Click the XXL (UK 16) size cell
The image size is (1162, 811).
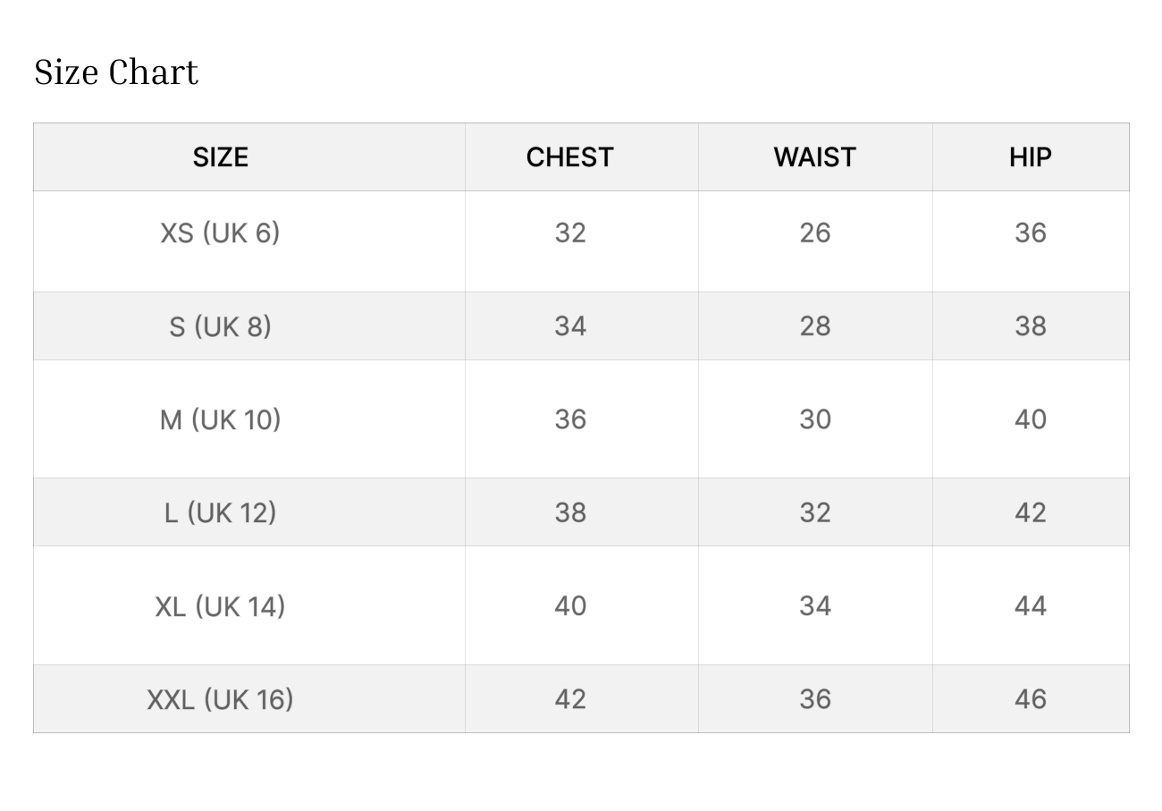click(x=220, y=699)
